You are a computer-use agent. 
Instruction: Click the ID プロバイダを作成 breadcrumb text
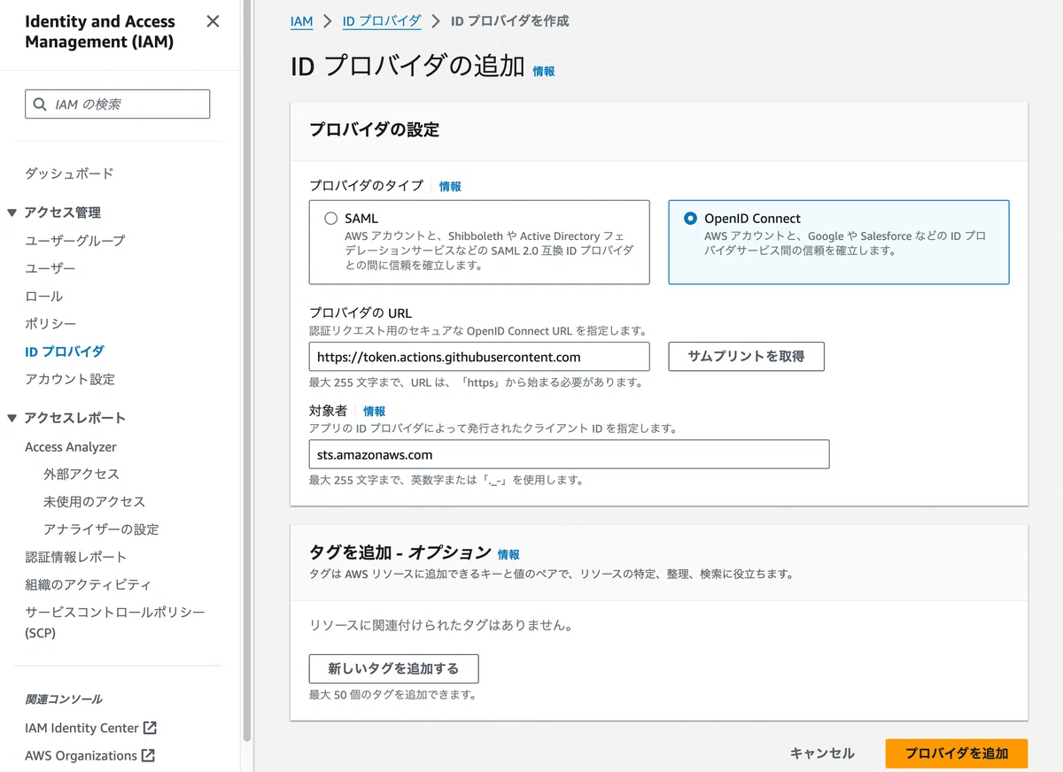[x=510, y=21]
